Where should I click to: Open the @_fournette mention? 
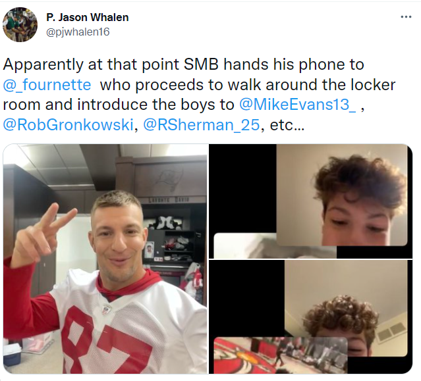(47, 85)
